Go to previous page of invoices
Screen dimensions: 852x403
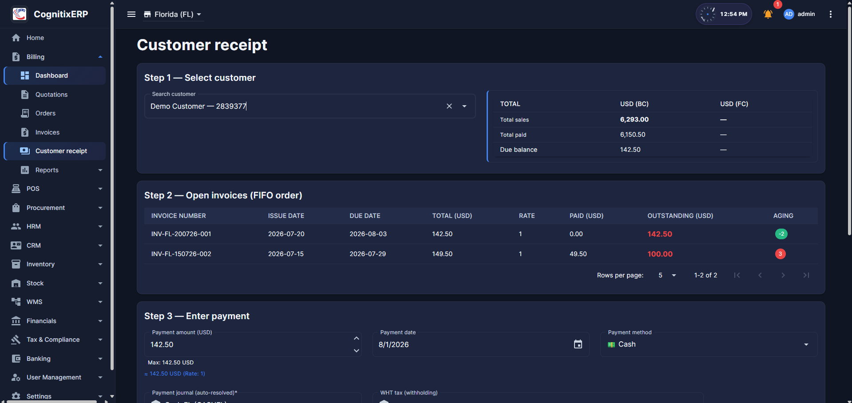[760, 275]
